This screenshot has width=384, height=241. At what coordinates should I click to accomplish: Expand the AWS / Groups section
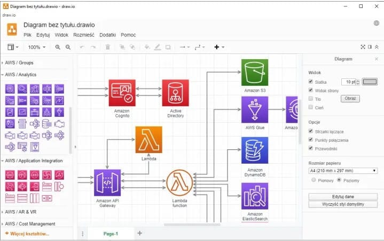click(19, 62)
